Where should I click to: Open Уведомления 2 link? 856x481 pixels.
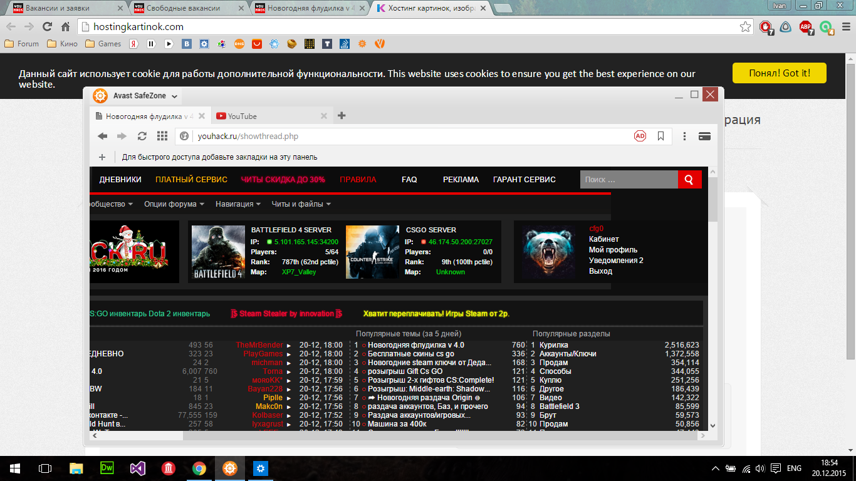616,261
